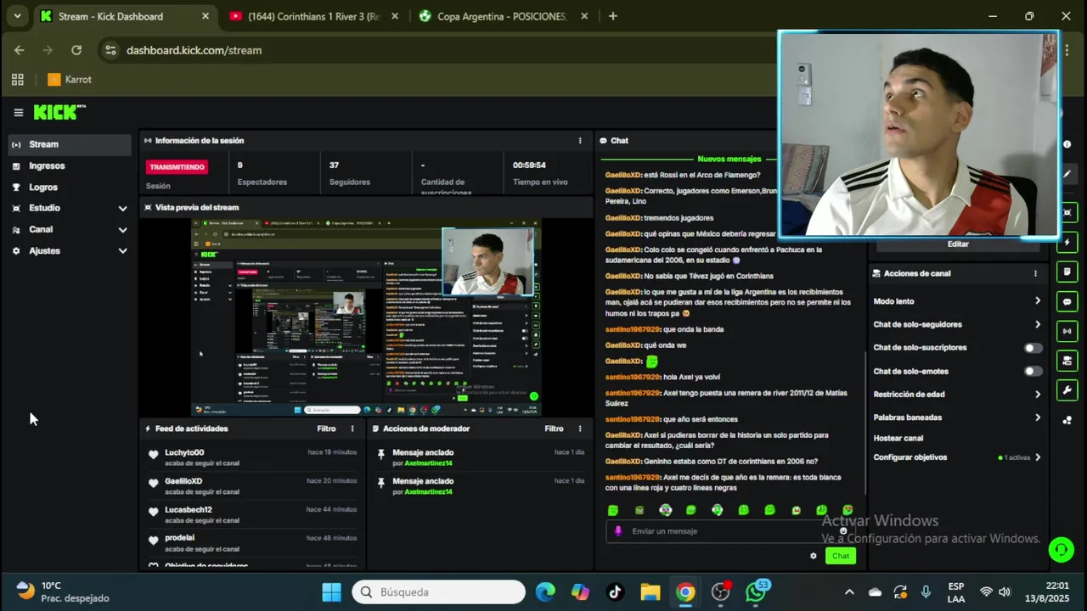
Task: Toggle the channel actions widget icon
Action: pyautogui.click(x=1067, y=361)
